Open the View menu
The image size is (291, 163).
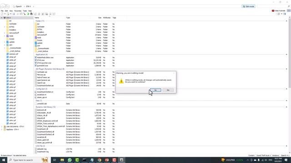click(11, 11)
